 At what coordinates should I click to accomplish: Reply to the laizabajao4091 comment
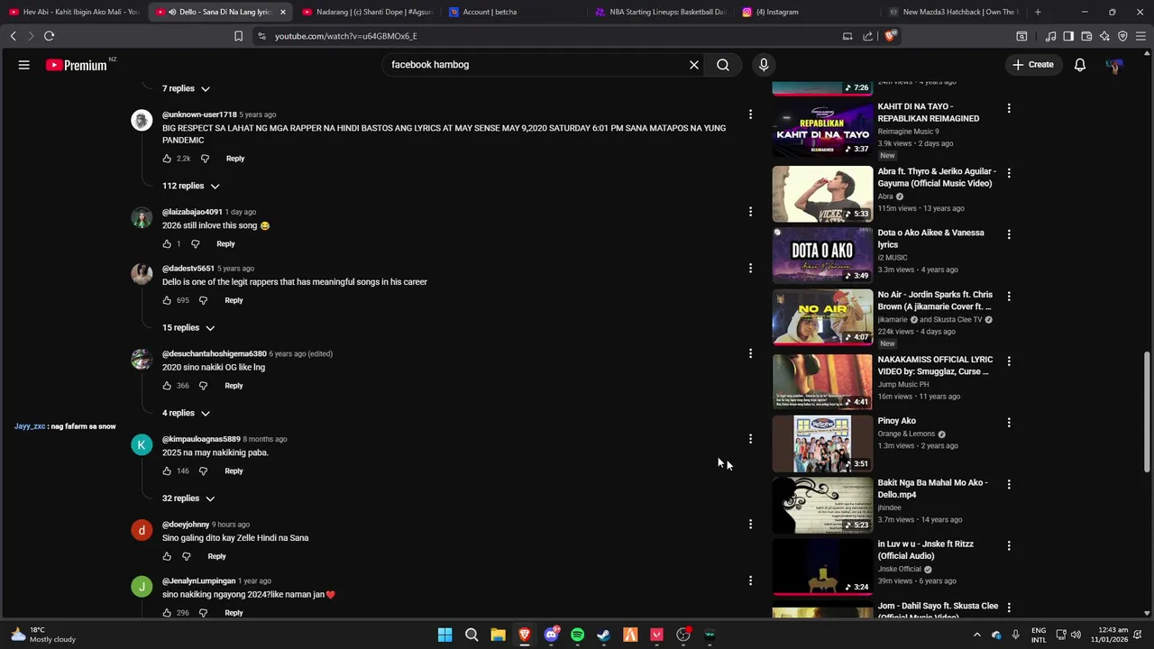pos(225,244)
